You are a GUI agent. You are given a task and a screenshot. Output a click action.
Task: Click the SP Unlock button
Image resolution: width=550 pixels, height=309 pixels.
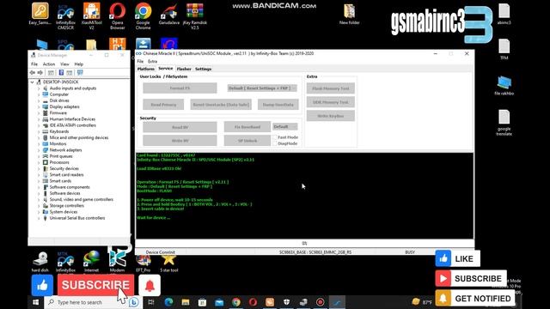[x=247, y=141]
